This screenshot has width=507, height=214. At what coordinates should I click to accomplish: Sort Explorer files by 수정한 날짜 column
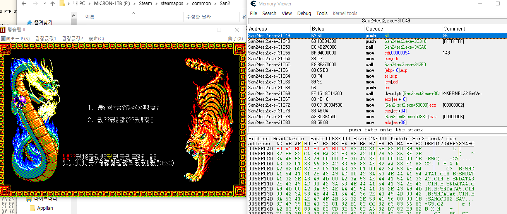pos(199,17)
